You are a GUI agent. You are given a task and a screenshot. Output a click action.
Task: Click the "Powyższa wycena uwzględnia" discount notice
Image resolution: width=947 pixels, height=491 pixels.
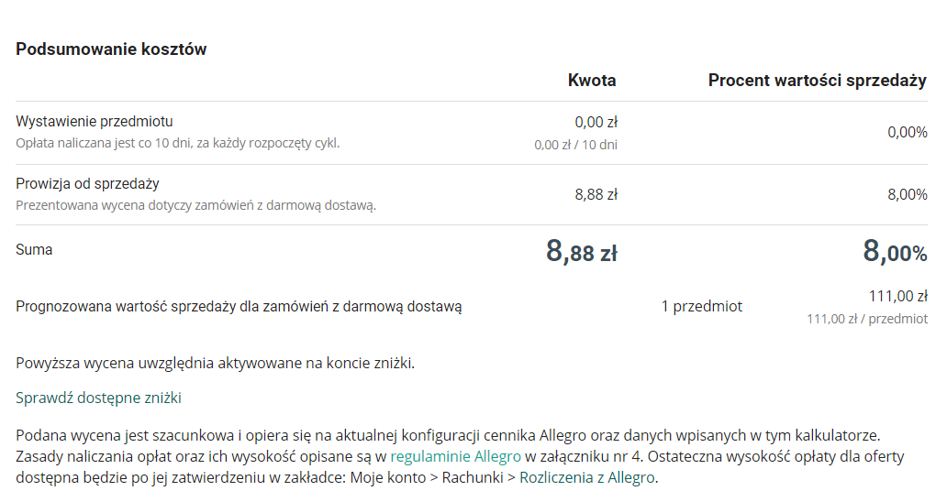tap(215, 363)
